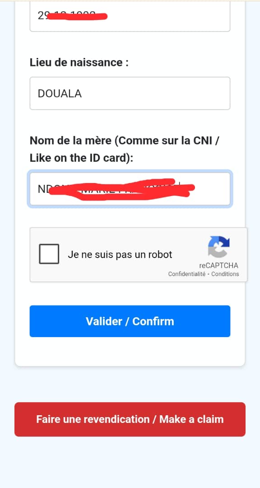This screenshot has width=260, height=488.
Task: Submit the form with Valider / Confirm
Action: pyautogui.click(x=130, y=321)
